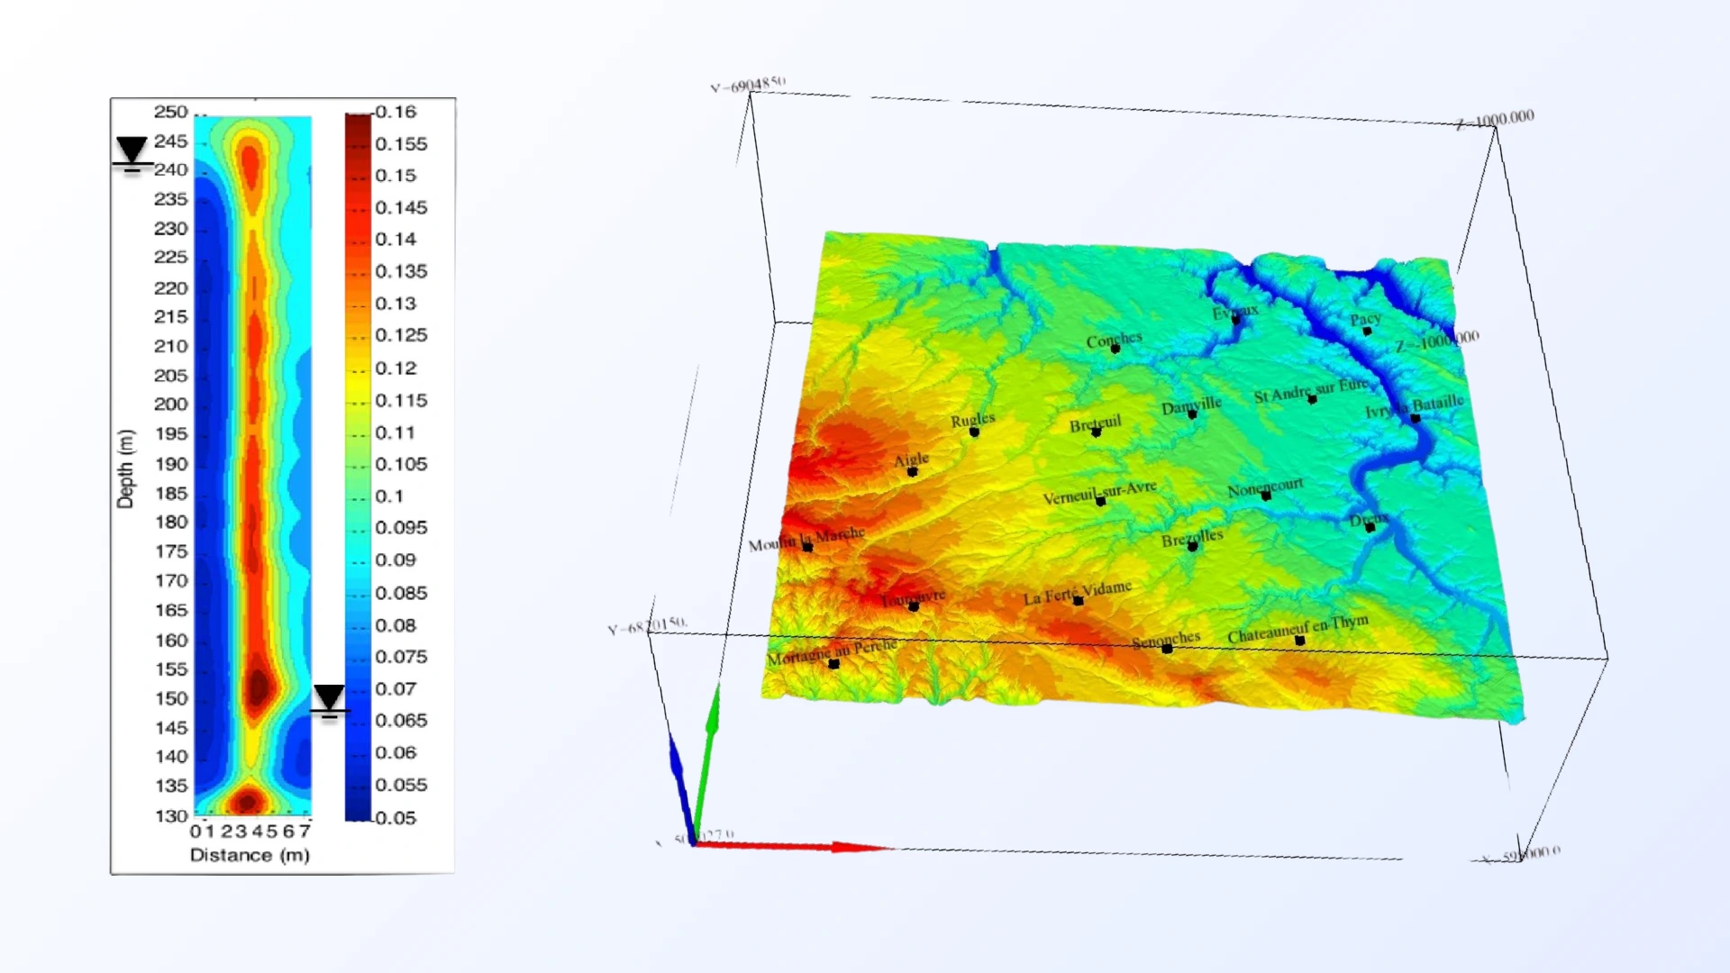This screenshot has height=973, width=1730.
Task: Click the Breteuil city label
Action: point(1095,423)
